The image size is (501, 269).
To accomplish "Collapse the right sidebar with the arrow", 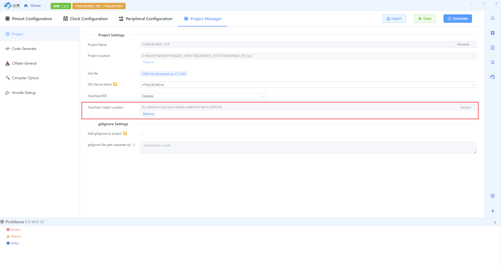I will pos(492,211).
